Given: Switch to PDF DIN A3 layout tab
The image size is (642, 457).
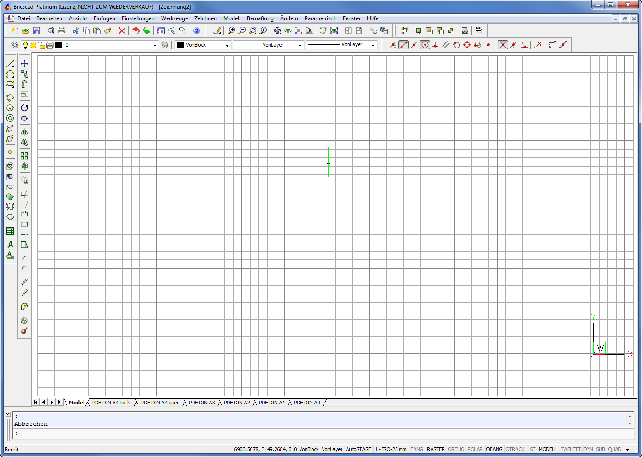Looking at the screenshot, I should (x=202, y=403).
